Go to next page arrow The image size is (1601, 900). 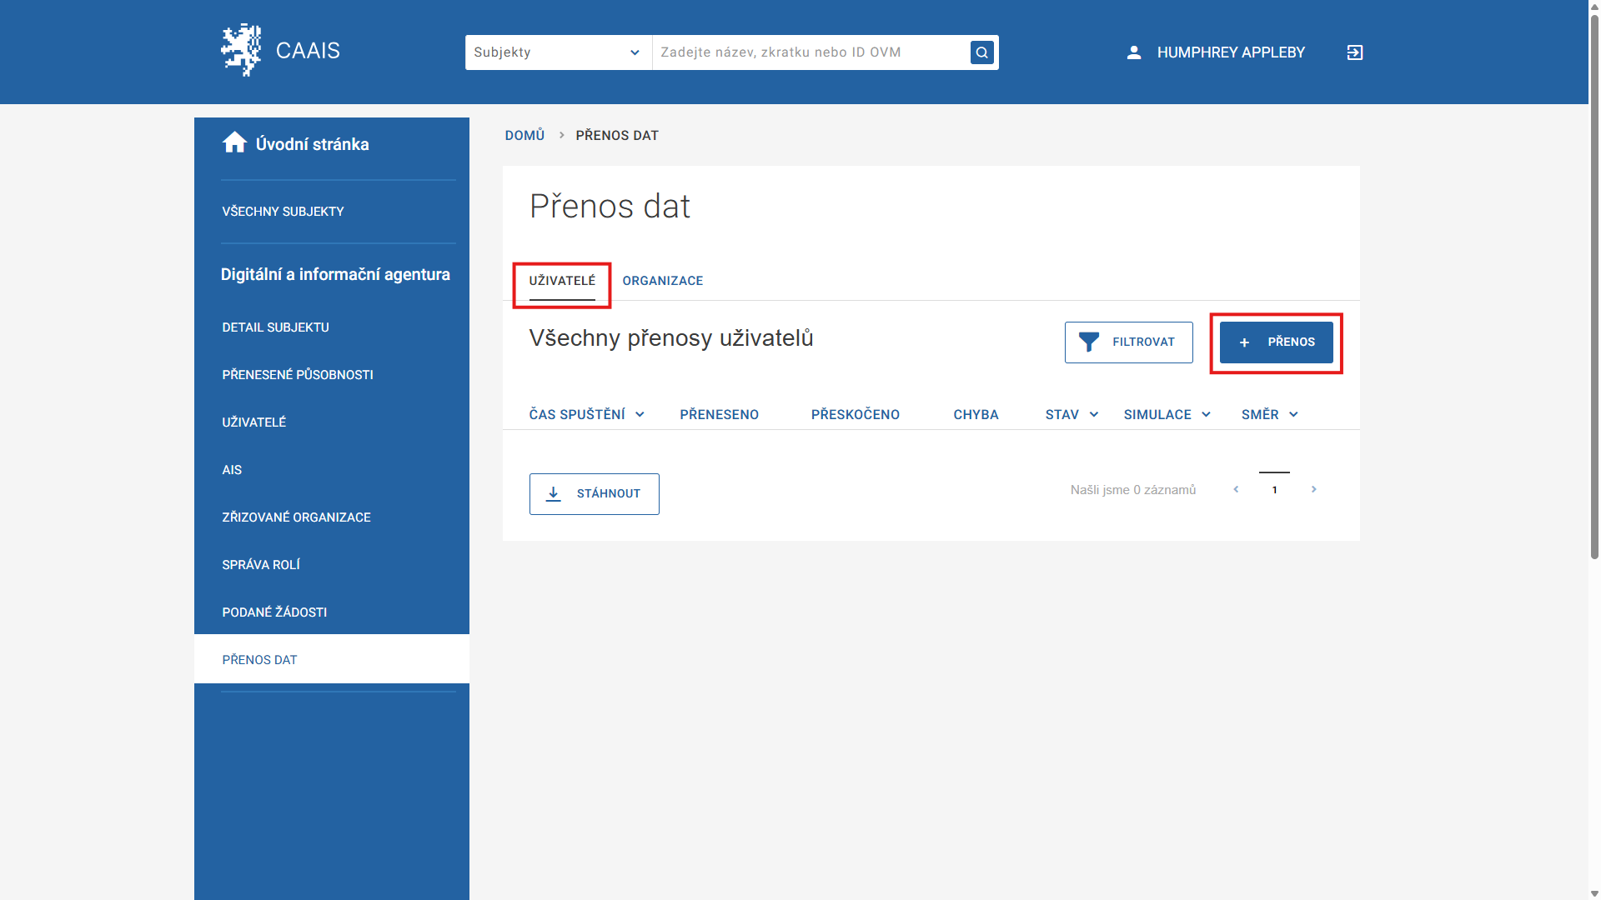point(1314,490)
